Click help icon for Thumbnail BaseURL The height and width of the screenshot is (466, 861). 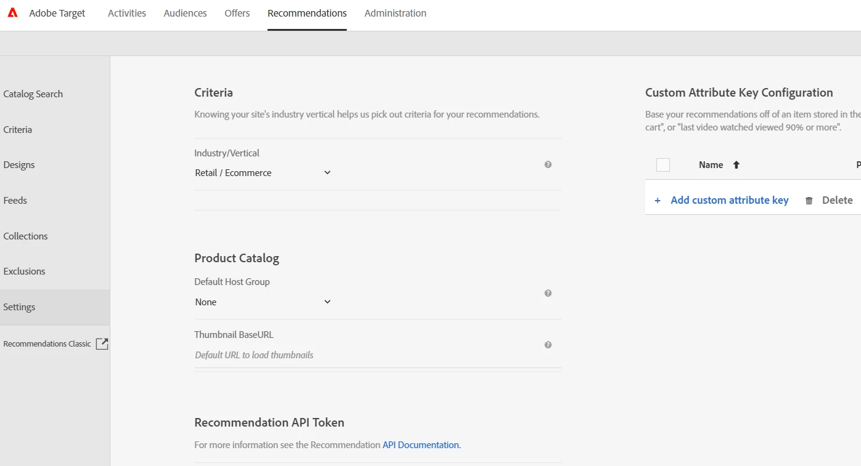548,345
